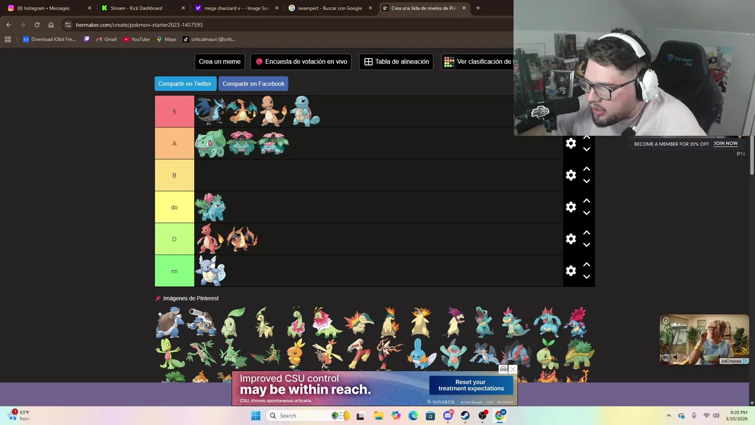This screenshot has height=425, width=755.
Task: Pick Cyndaquil from the image pool
Action: pos(359,322)
